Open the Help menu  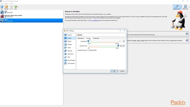[11, 3]
